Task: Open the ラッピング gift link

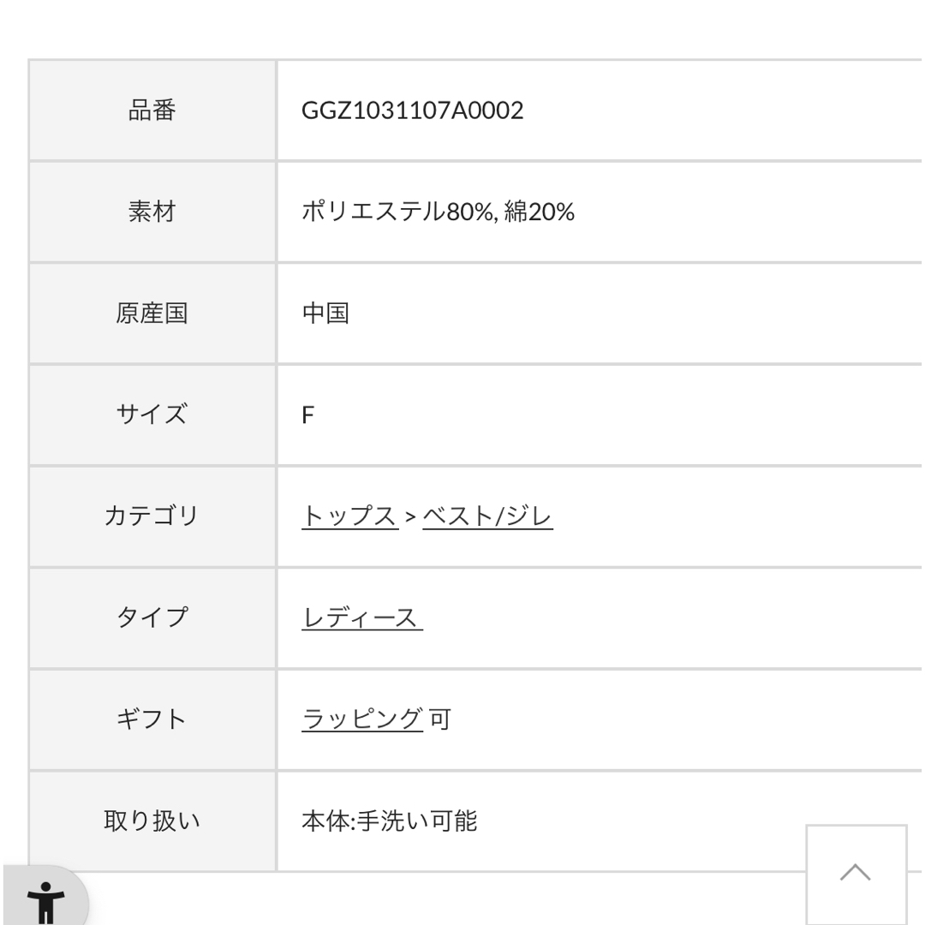Action: (361, 719)
